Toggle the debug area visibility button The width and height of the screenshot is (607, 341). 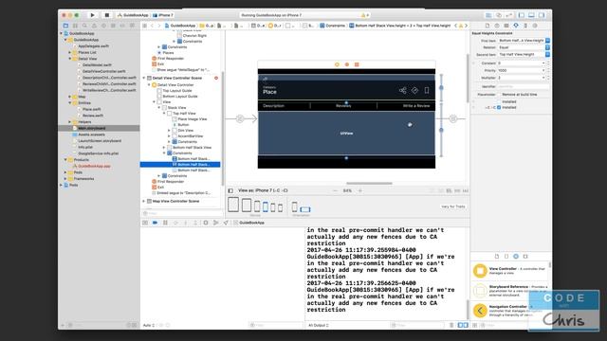(531, 15)
